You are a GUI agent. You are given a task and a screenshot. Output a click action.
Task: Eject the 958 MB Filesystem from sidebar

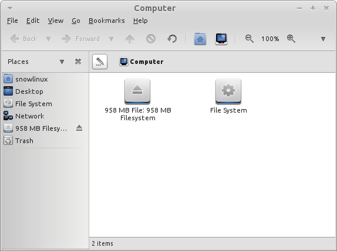(x=79, y=128)
